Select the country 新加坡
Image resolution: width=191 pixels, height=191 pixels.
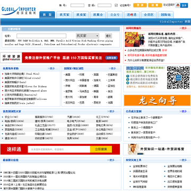pos(83,97)
